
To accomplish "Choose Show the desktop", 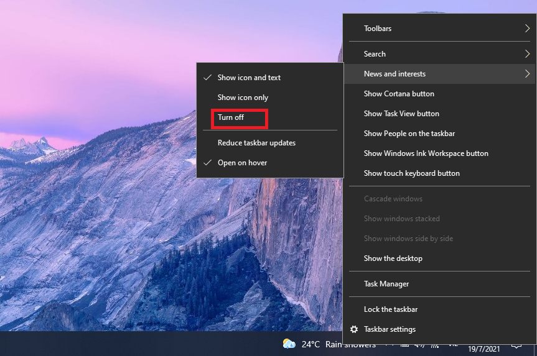I will (439, 258).
